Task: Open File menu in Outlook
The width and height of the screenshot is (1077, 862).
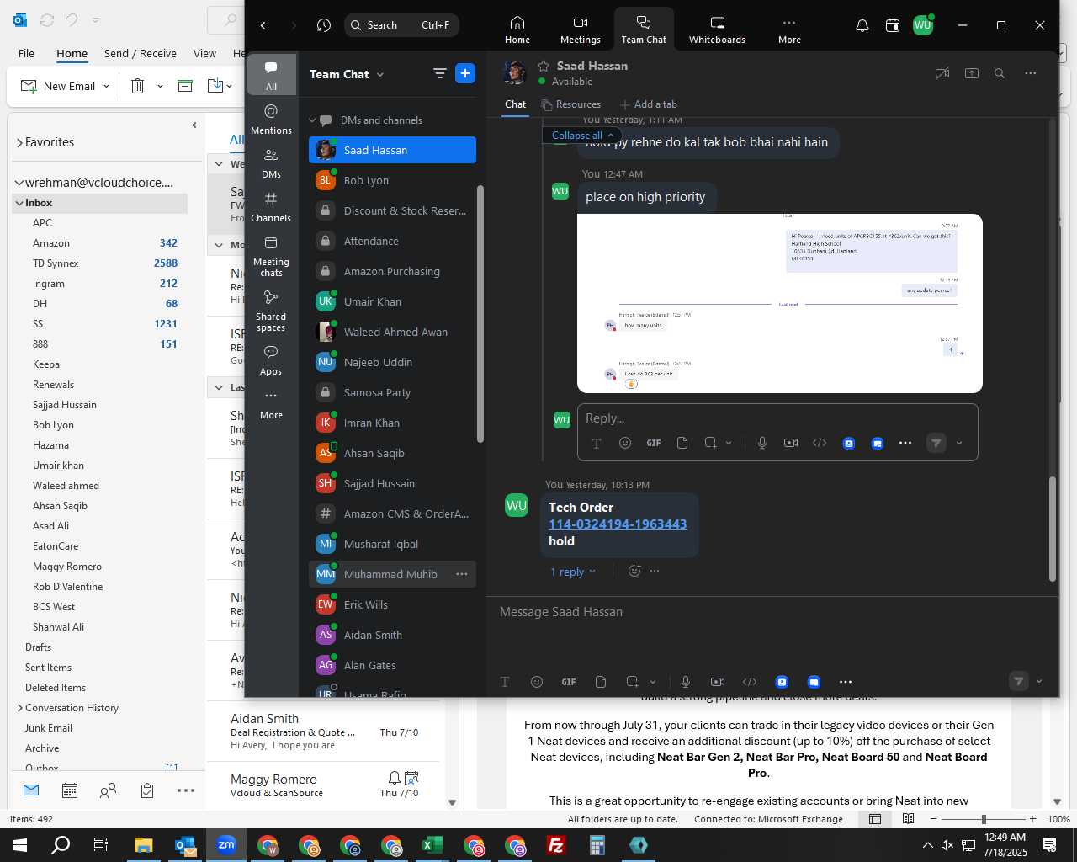Action: [x=27, y=53]
